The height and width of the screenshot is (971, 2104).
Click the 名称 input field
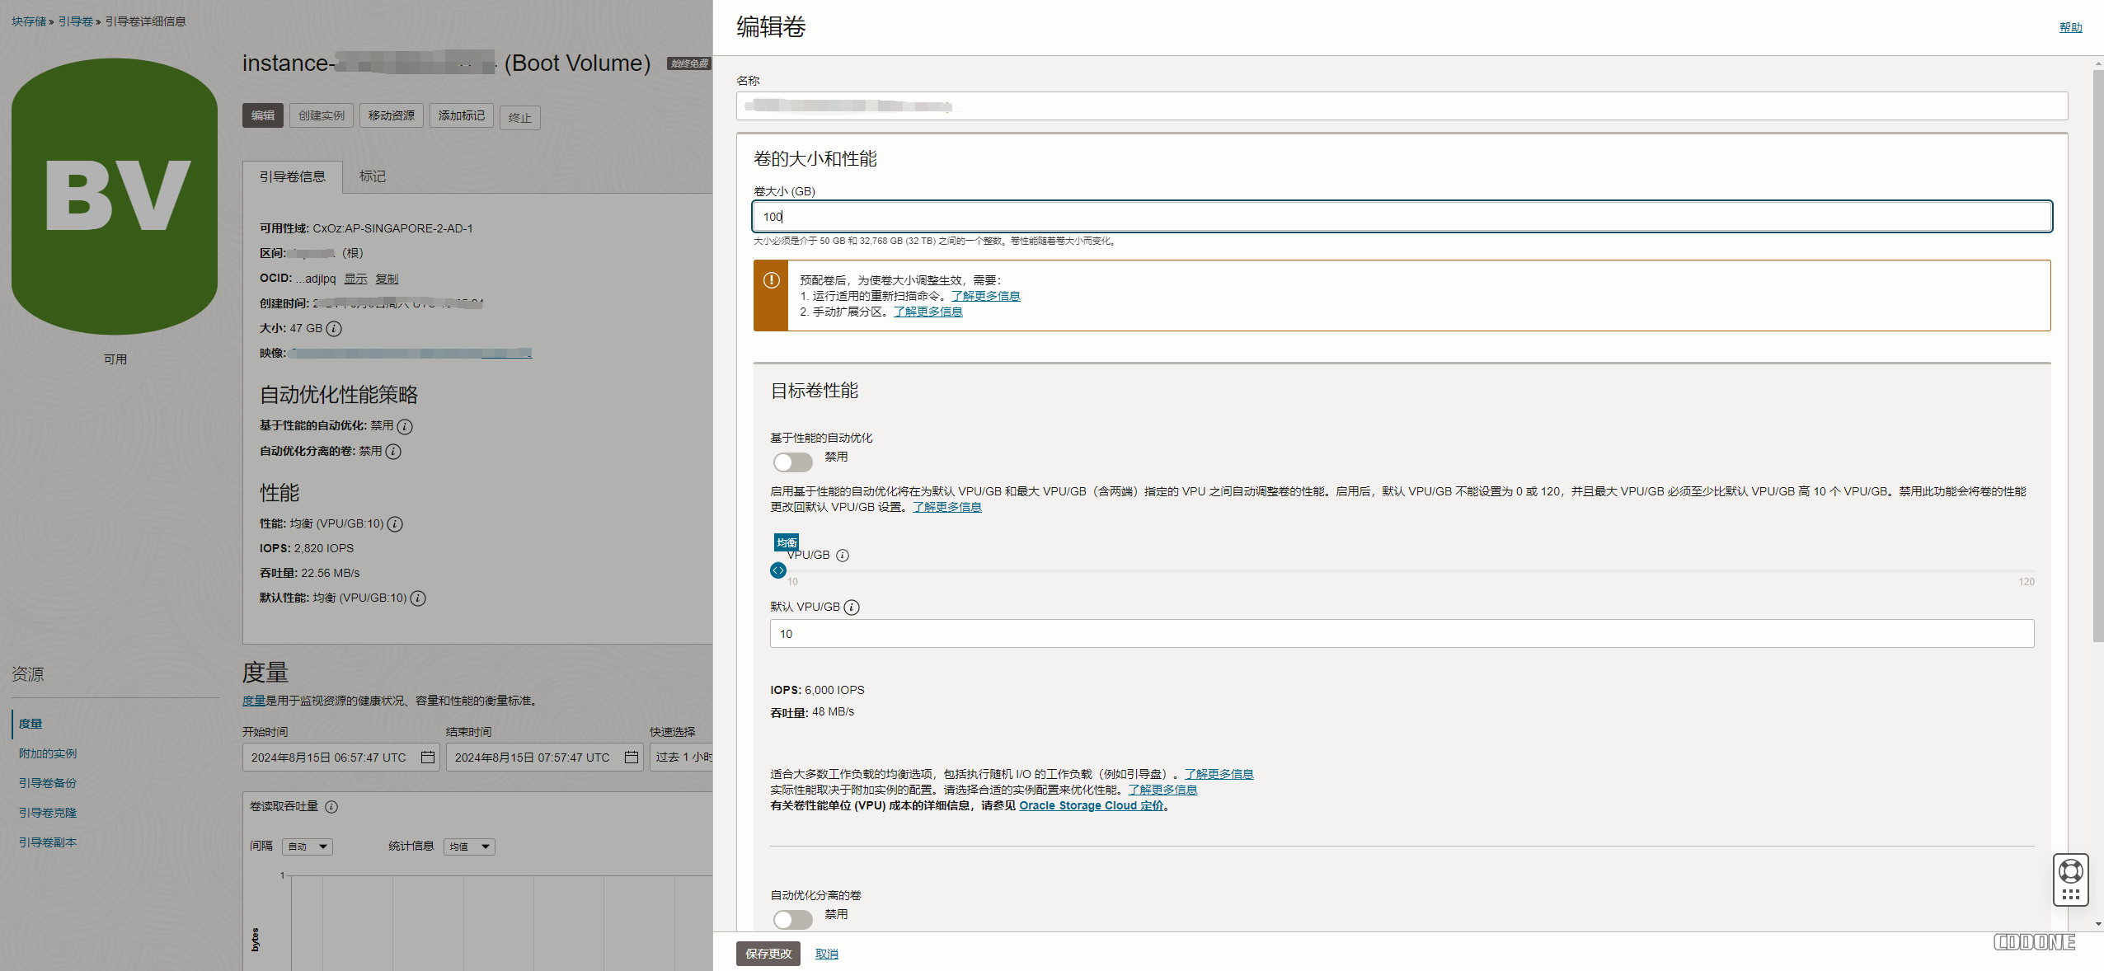(x=1402, y=106)
